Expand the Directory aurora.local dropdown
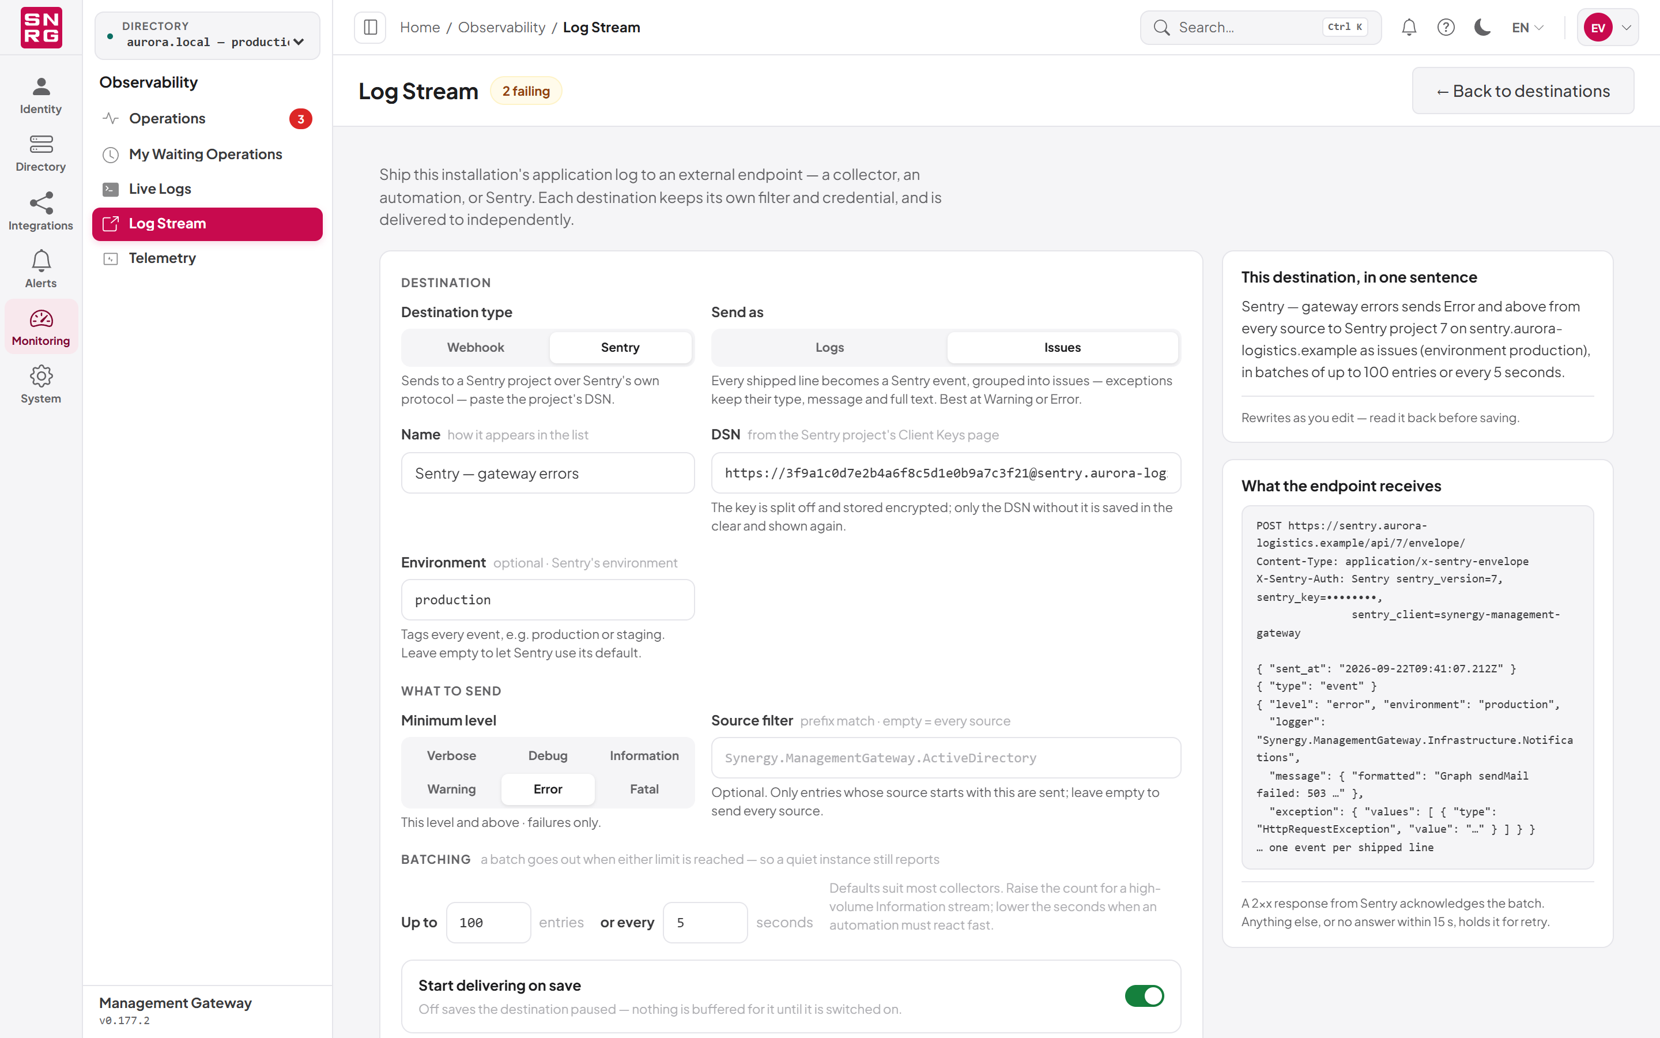 207,35
